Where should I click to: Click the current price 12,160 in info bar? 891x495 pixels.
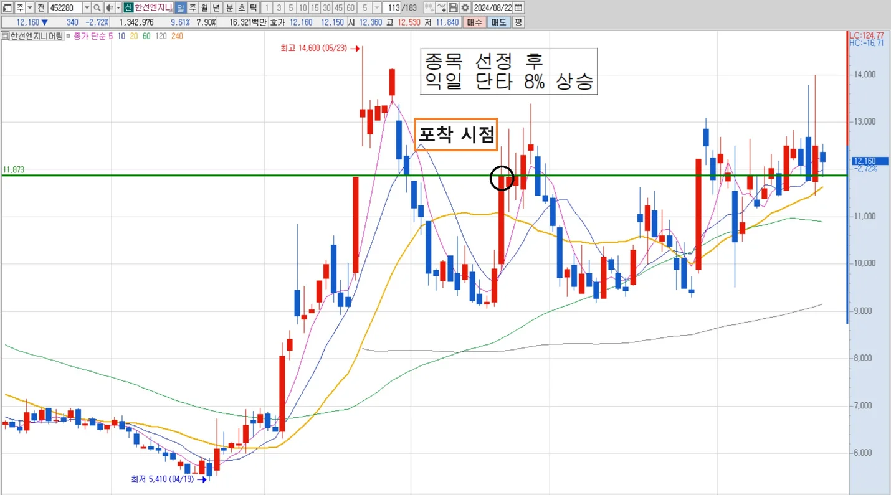coord(28,22)
